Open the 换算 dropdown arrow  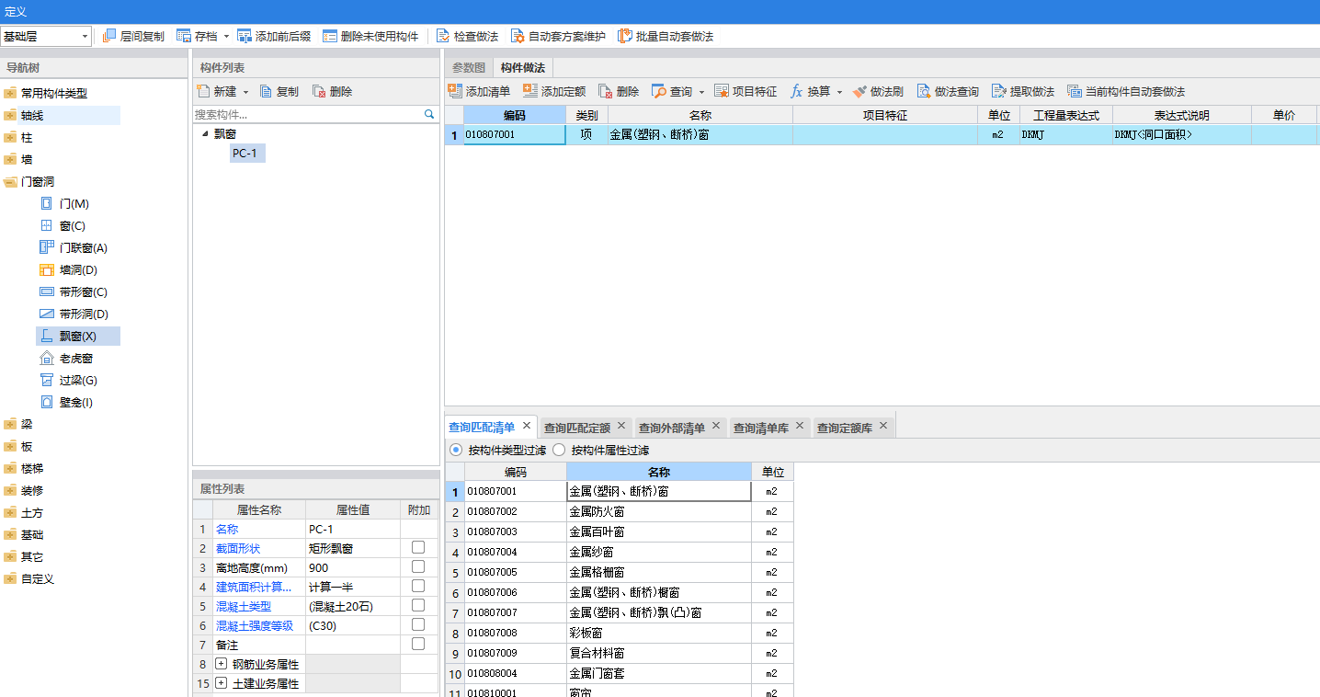pyautogui.click(x=839, y=92)
